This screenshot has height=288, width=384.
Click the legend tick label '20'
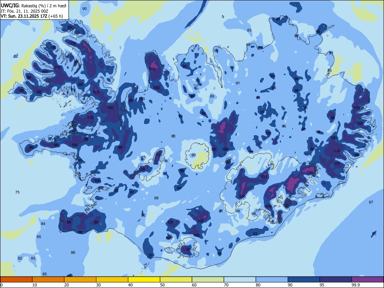[66, 285]
